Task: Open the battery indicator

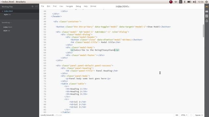Action: point(189,2)
